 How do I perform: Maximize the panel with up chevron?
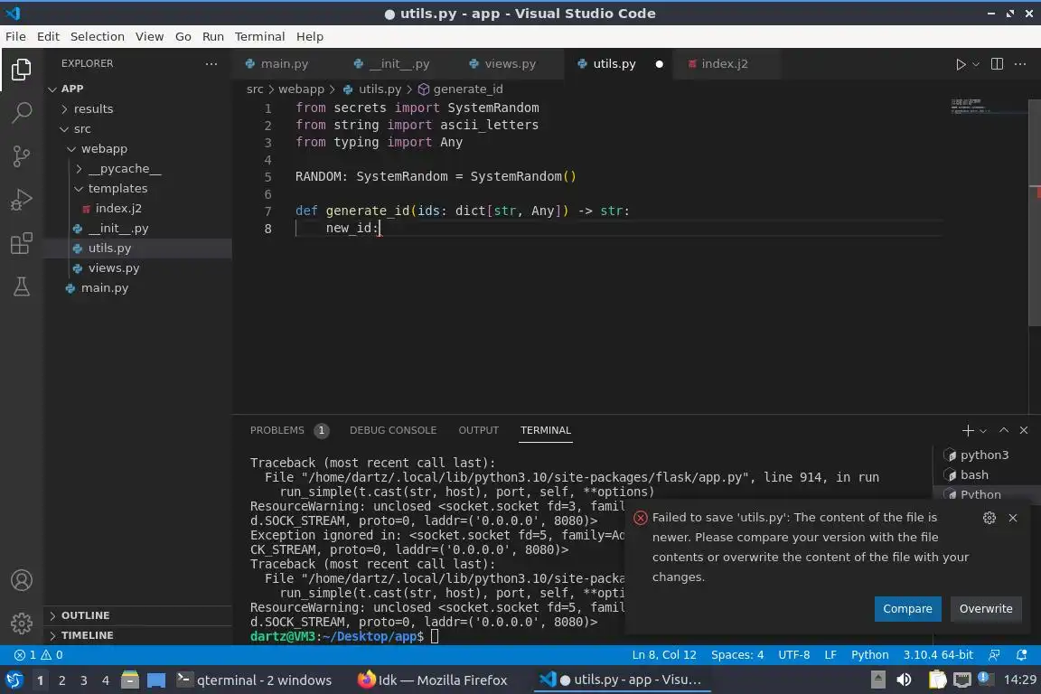1004,430
